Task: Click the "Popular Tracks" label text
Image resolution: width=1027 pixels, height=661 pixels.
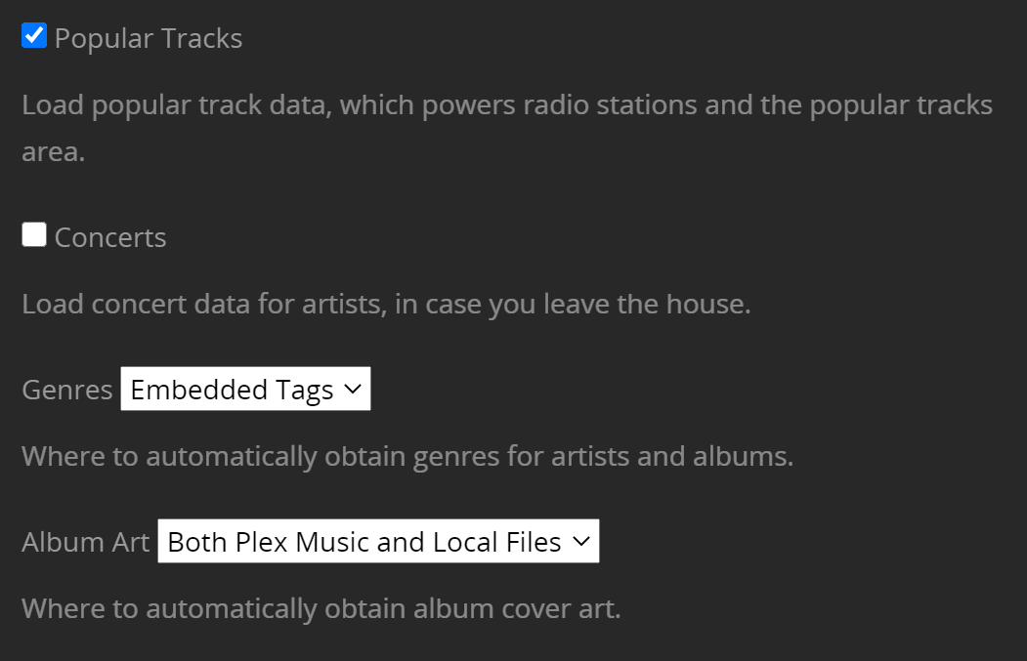Action: [x=149, y=39]
